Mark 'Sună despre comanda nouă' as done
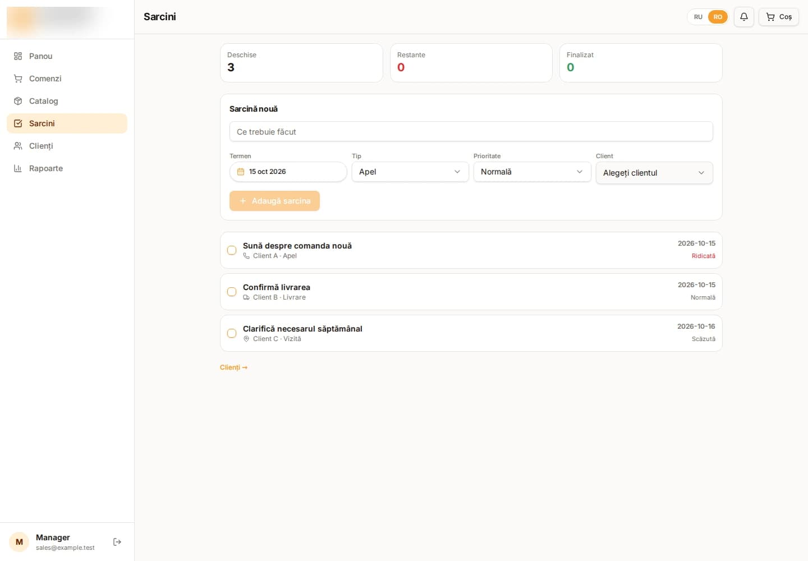Screen dimensions: 808x561 click(232, 250)
